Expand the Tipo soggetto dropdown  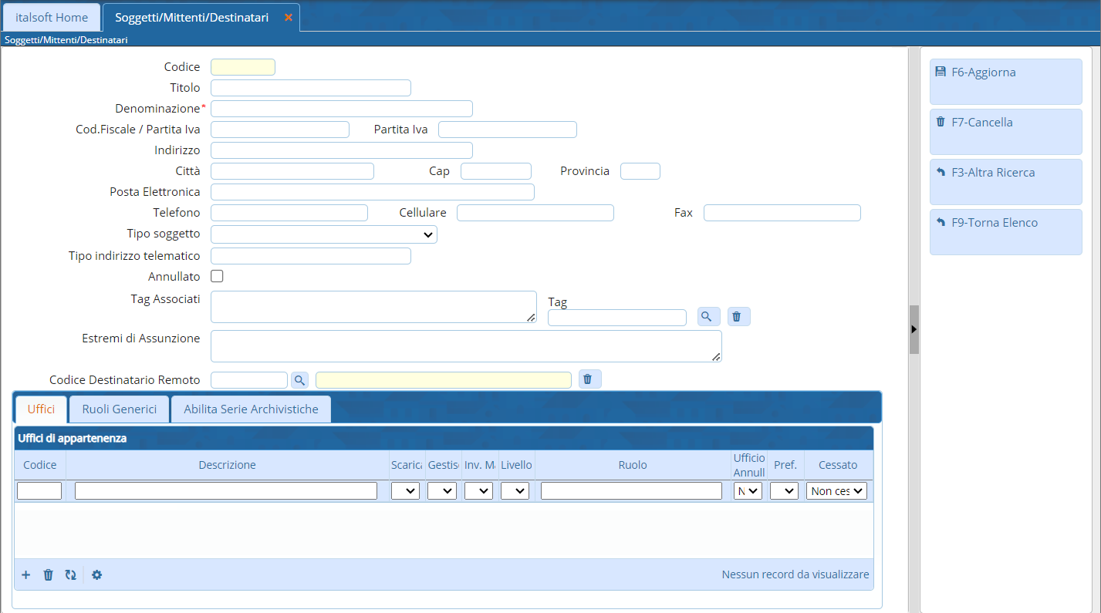[x=324, y=234]
